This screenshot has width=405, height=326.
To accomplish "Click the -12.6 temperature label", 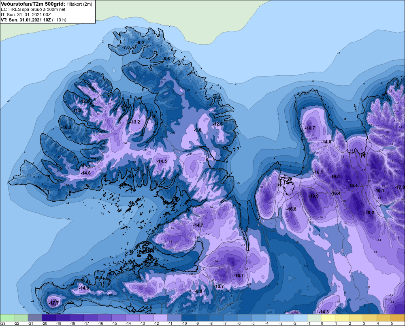I will [x=218, y=124].
